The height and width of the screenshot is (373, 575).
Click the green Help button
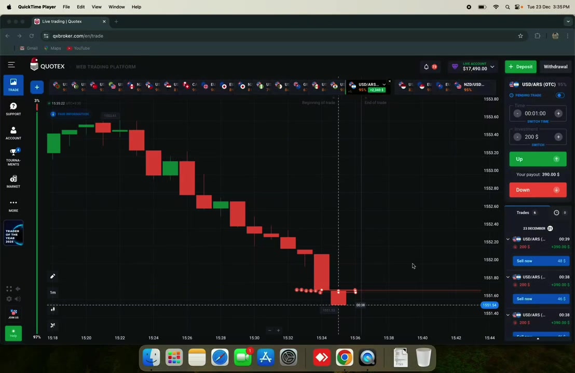click(13, 333)
